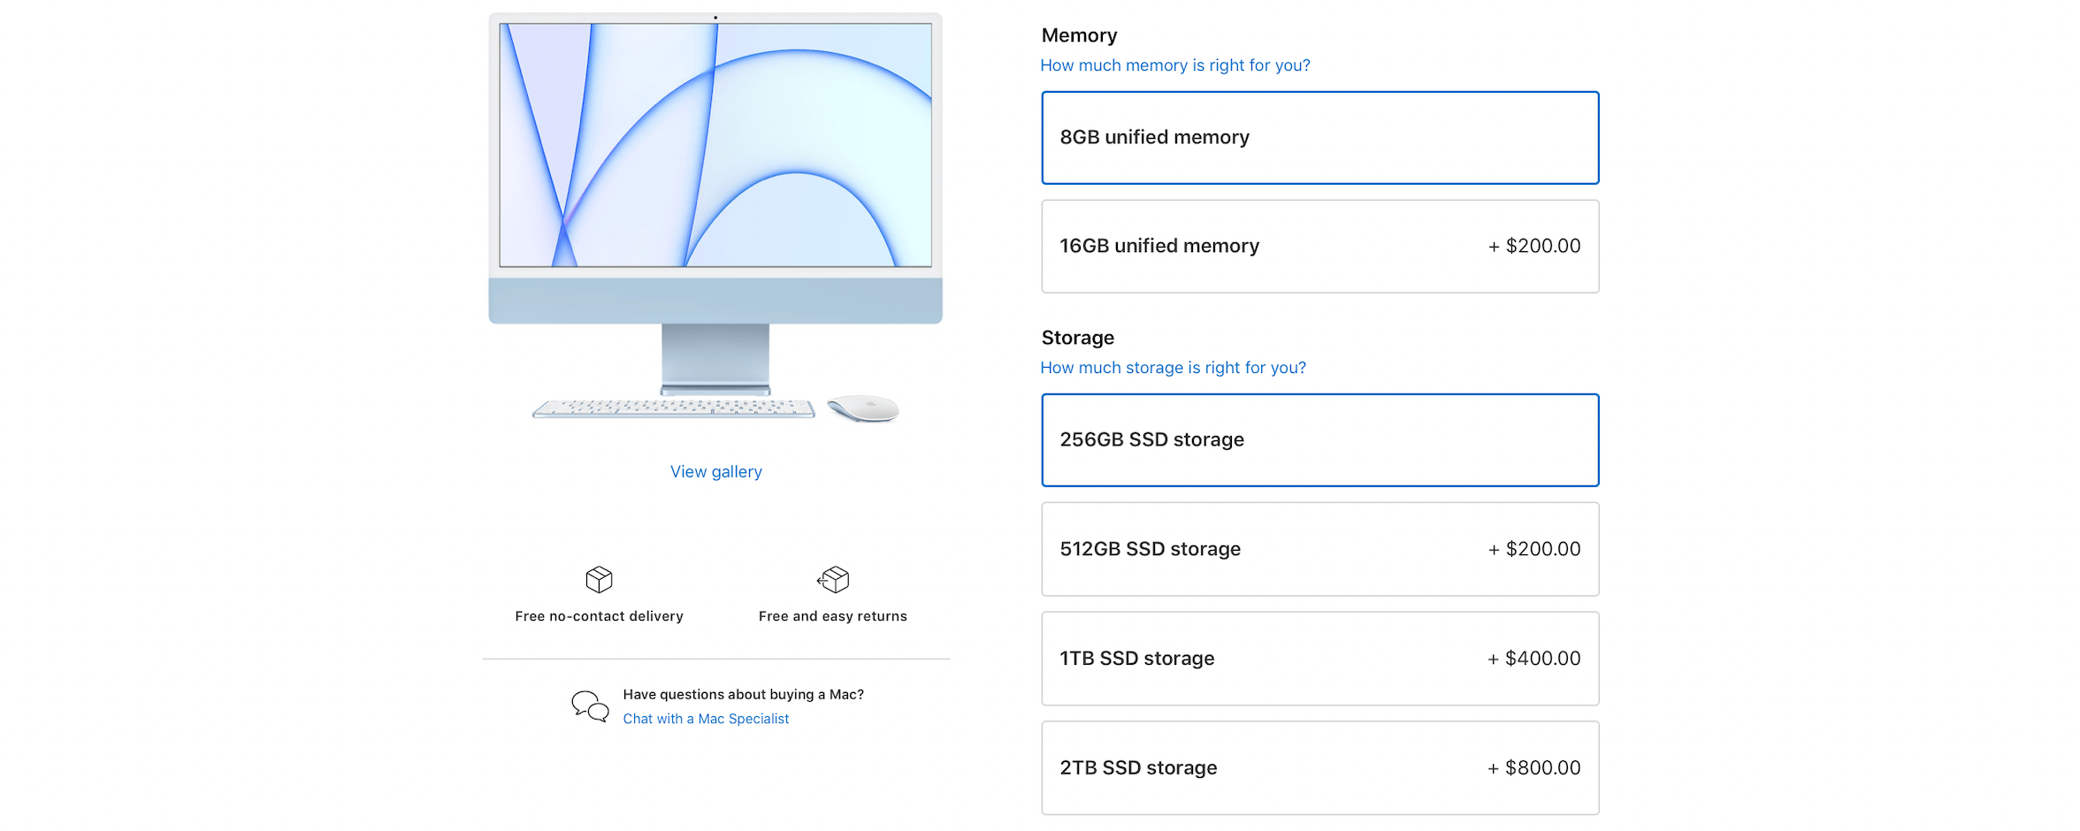Select the 256GB SSD storage option
2080x831 pixels.
(x=1320, y=439)
